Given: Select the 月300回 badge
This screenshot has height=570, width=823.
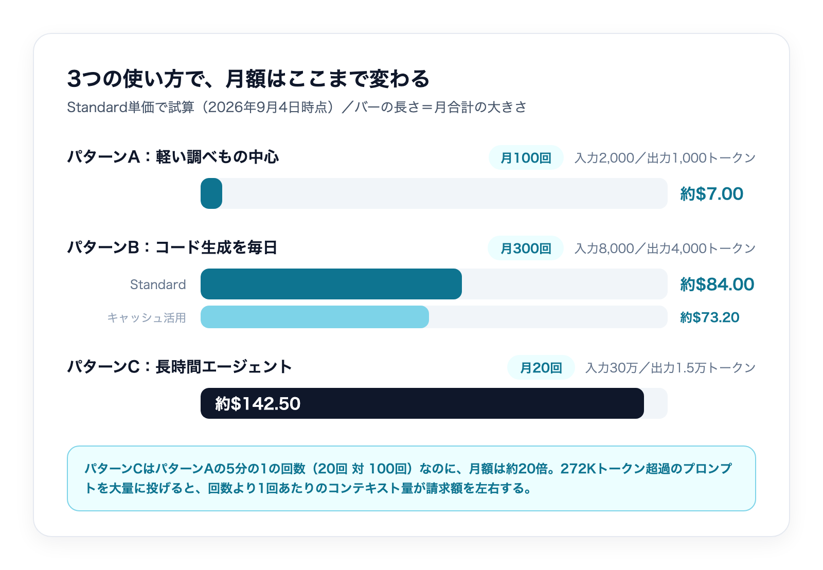Looking at the screenshot, I should tap(526, 248).
